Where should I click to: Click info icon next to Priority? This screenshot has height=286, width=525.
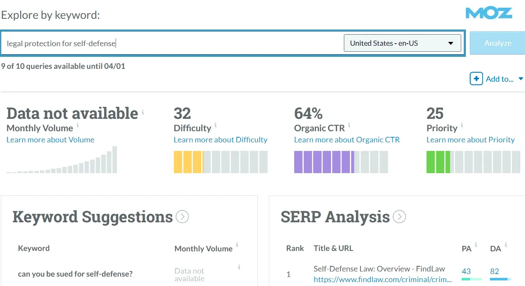[x=462, y=125]
